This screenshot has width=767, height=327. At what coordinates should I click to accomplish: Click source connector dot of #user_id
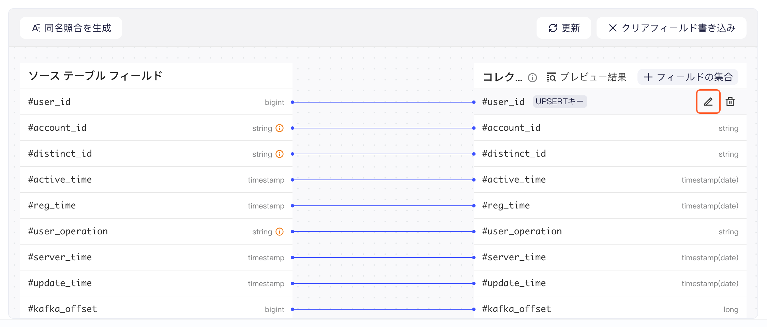tap(292, 102)
